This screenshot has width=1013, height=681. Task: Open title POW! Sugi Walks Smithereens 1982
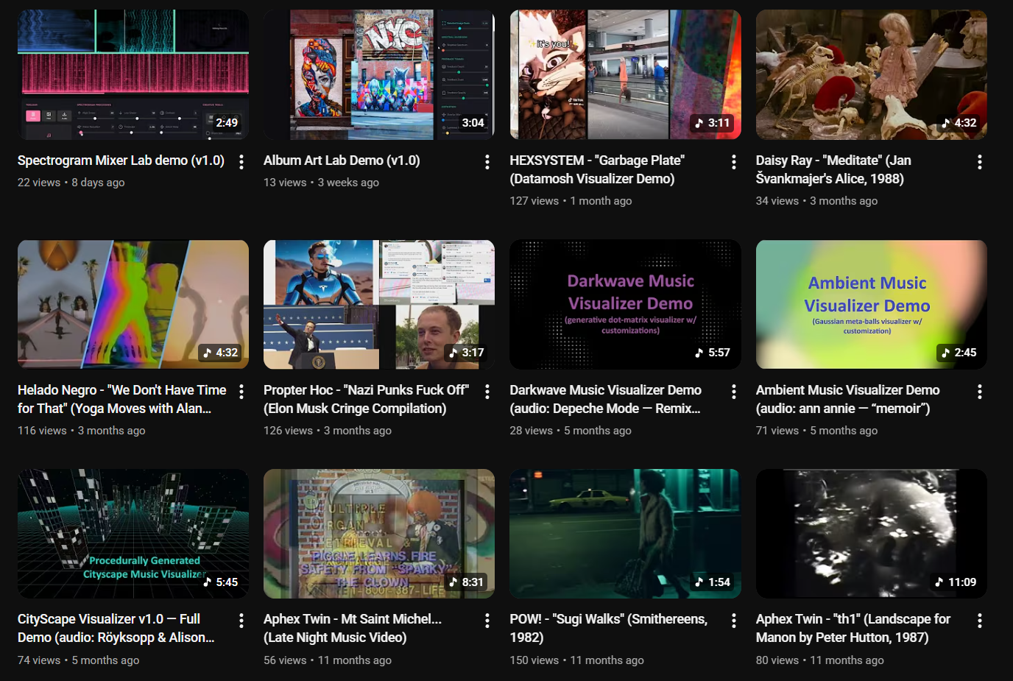609,628
